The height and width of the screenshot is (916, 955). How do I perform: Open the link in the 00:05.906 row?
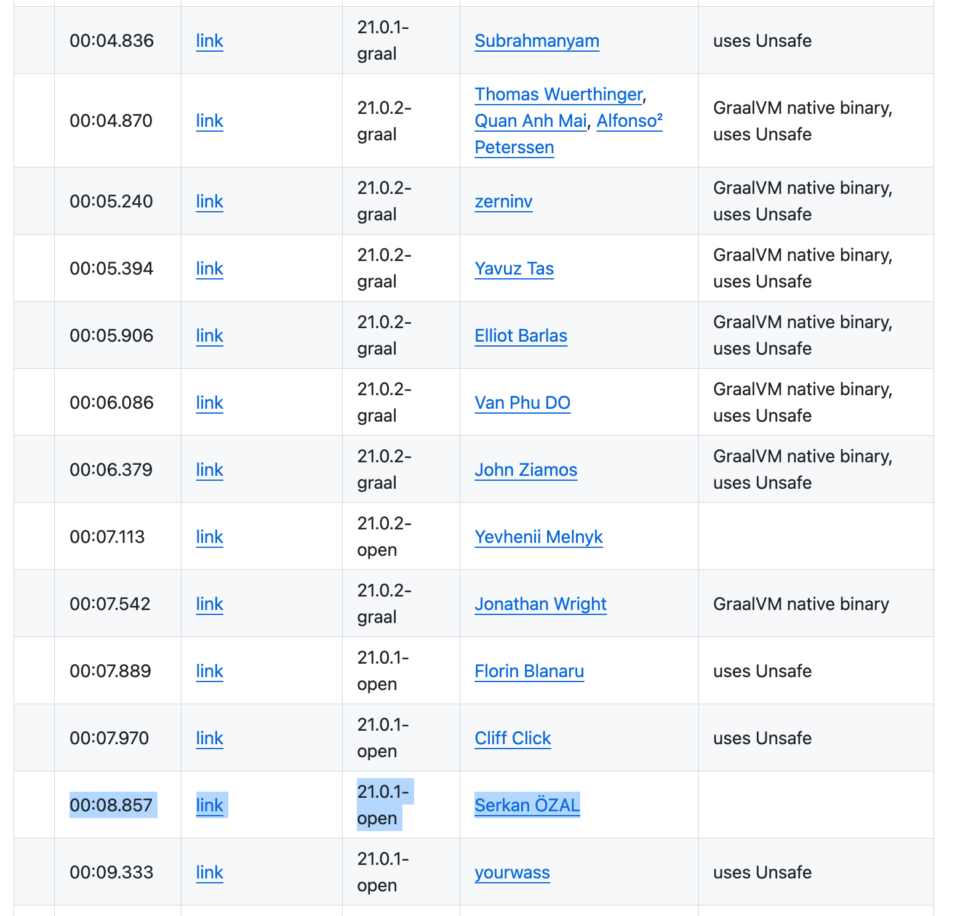coord(209,335)
